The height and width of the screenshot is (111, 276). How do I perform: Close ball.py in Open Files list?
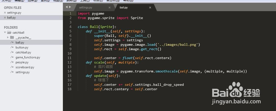[5, 18]
